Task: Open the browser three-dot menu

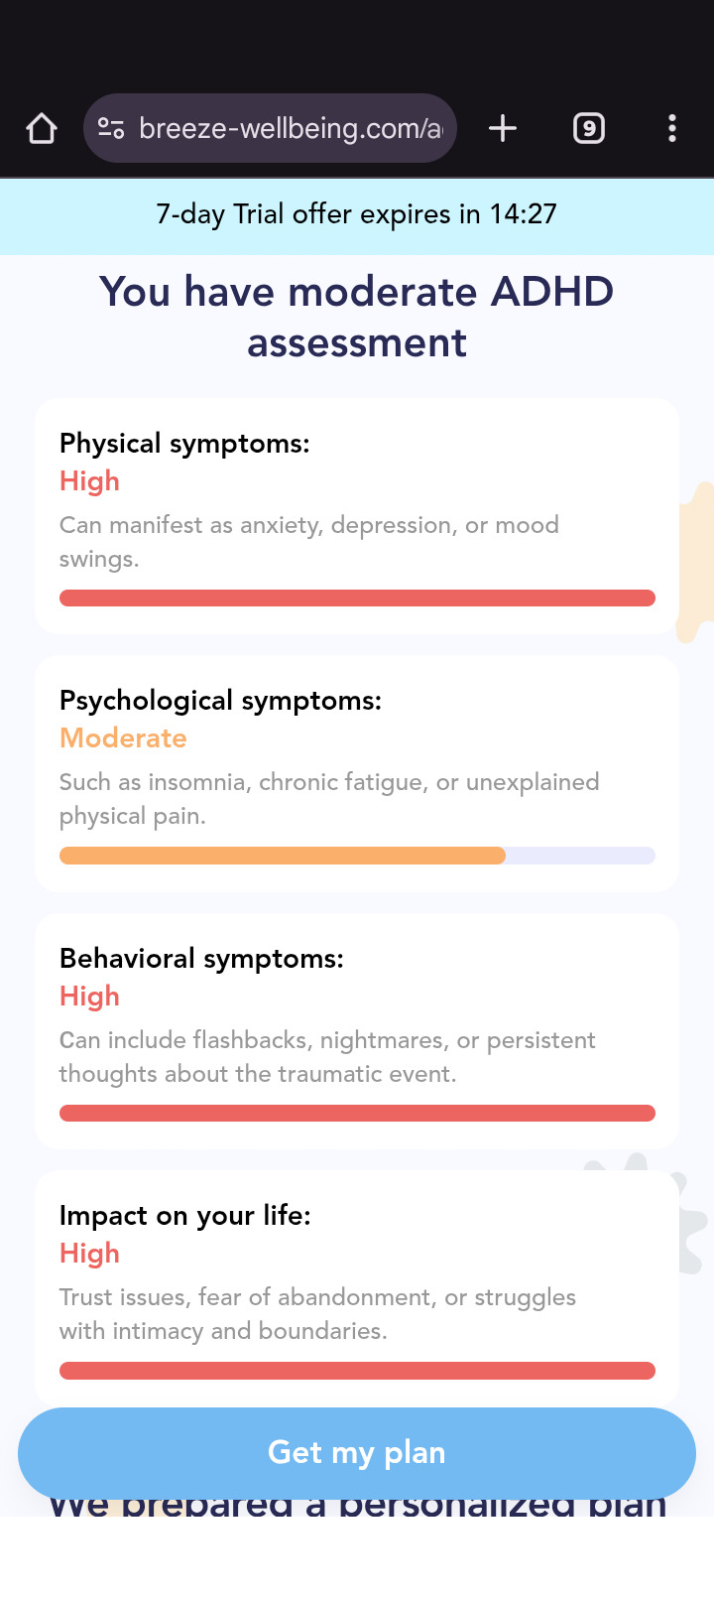Action: [672, 128]
